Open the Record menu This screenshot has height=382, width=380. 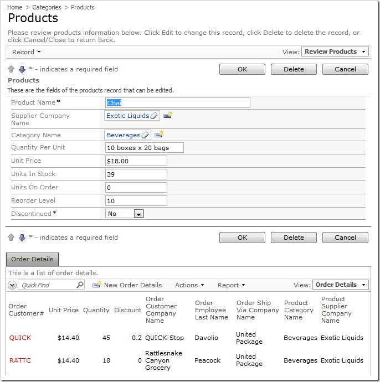27,52
